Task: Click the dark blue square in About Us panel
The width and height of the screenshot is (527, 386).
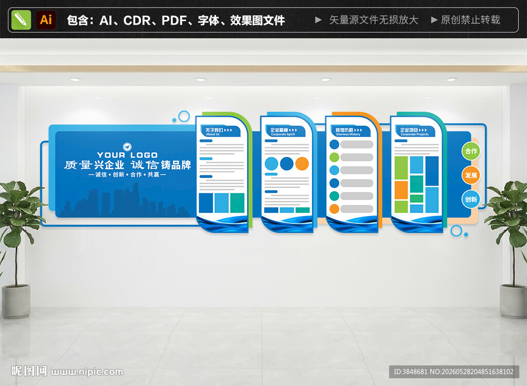Action: point(206,203)
